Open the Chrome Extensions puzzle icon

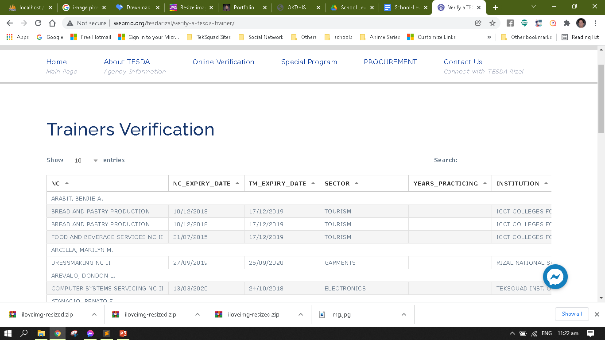(x=566, y=23)
